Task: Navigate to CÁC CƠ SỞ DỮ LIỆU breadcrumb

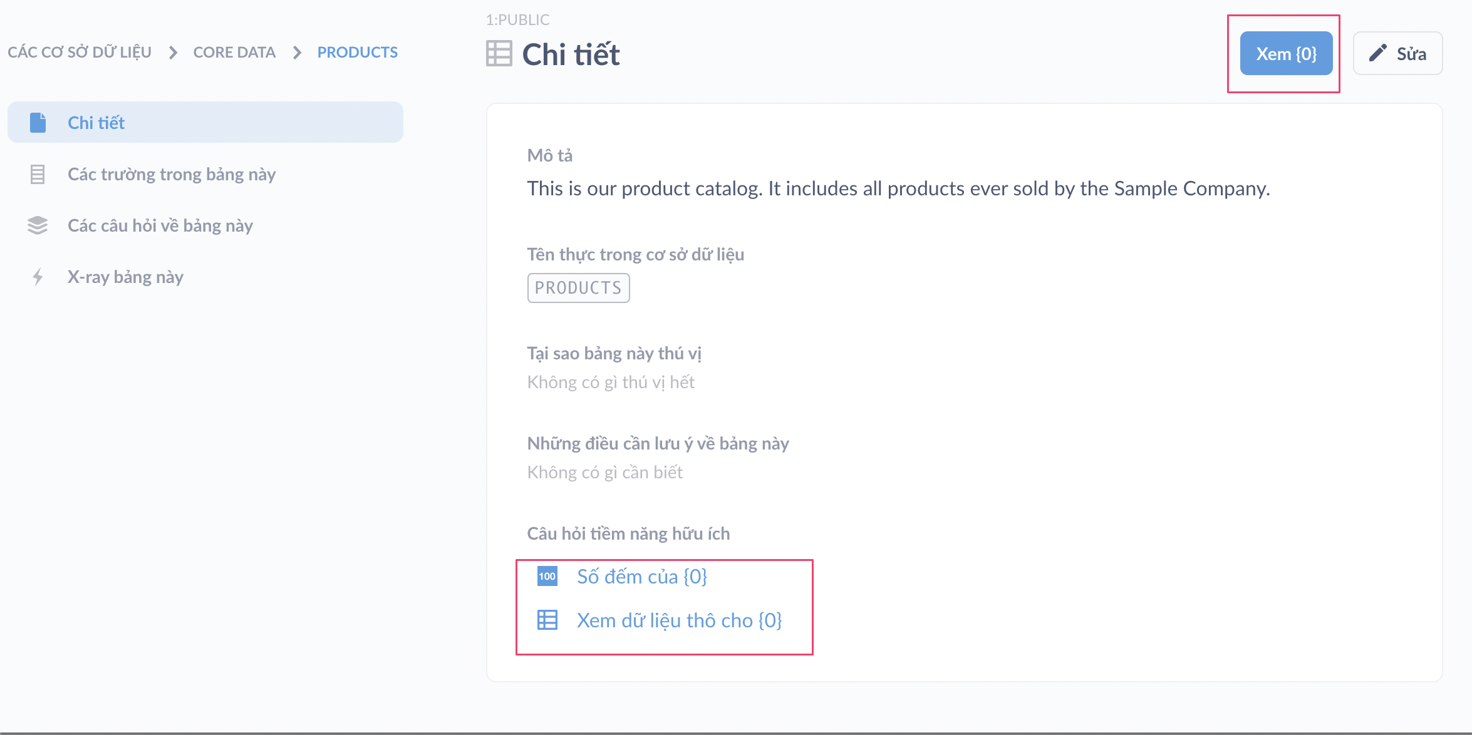Action: (x=80, y=52)
